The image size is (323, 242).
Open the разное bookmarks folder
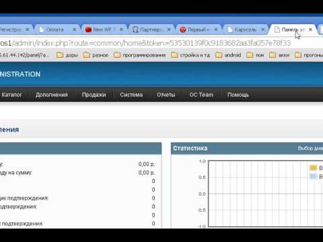pos(96,55)
